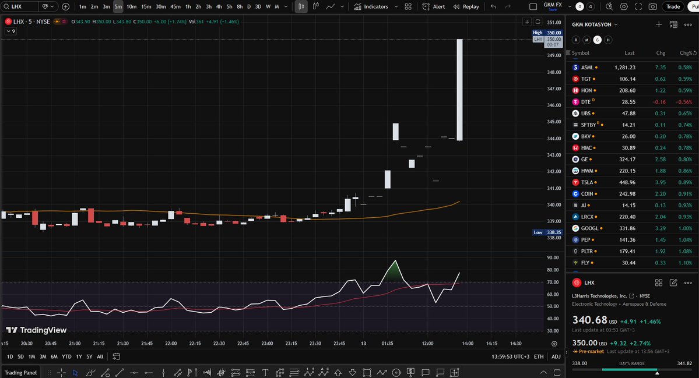
Task: Open watchlist more options menu
Action: tap(688, 24)
